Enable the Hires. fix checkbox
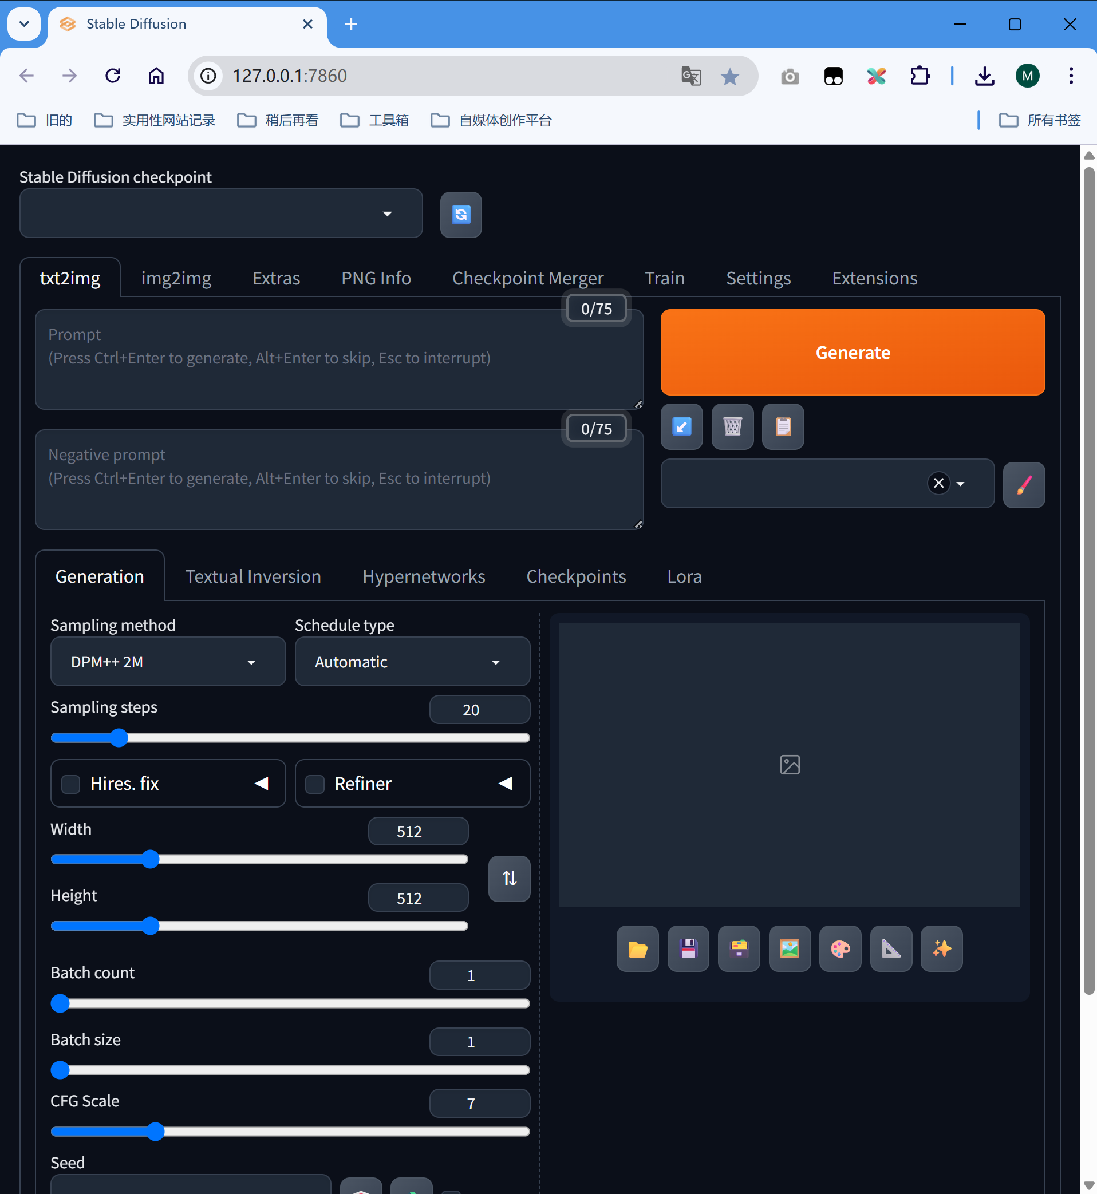The width and height of the screenshot is (1097, 1194). pyautogui.click(x=70, y=784)
